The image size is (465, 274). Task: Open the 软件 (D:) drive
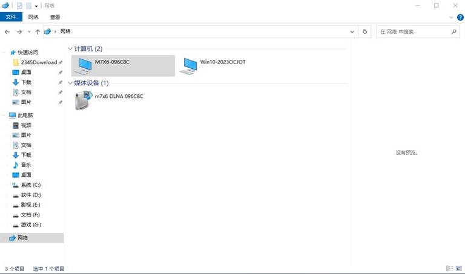27,195
